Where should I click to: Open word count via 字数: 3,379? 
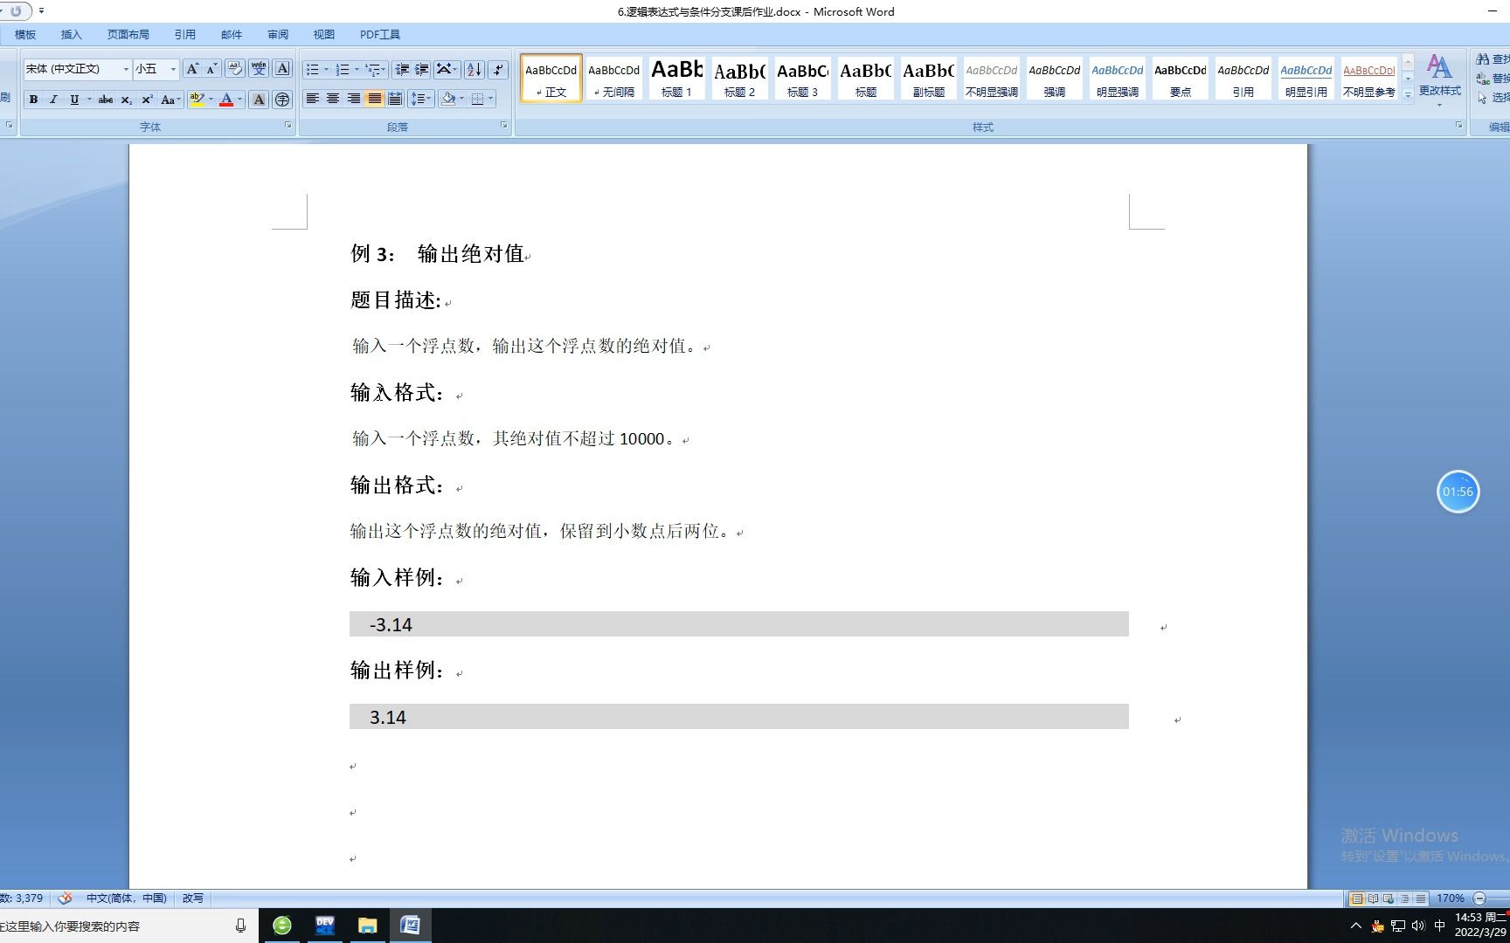point(24,898)
